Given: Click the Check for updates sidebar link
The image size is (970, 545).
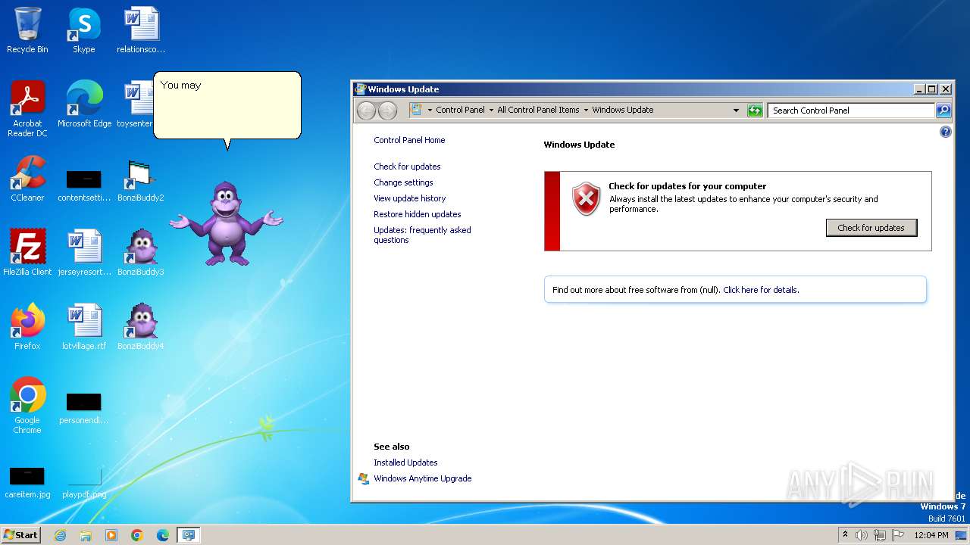Looking at the screenshot, I should 407,167.
